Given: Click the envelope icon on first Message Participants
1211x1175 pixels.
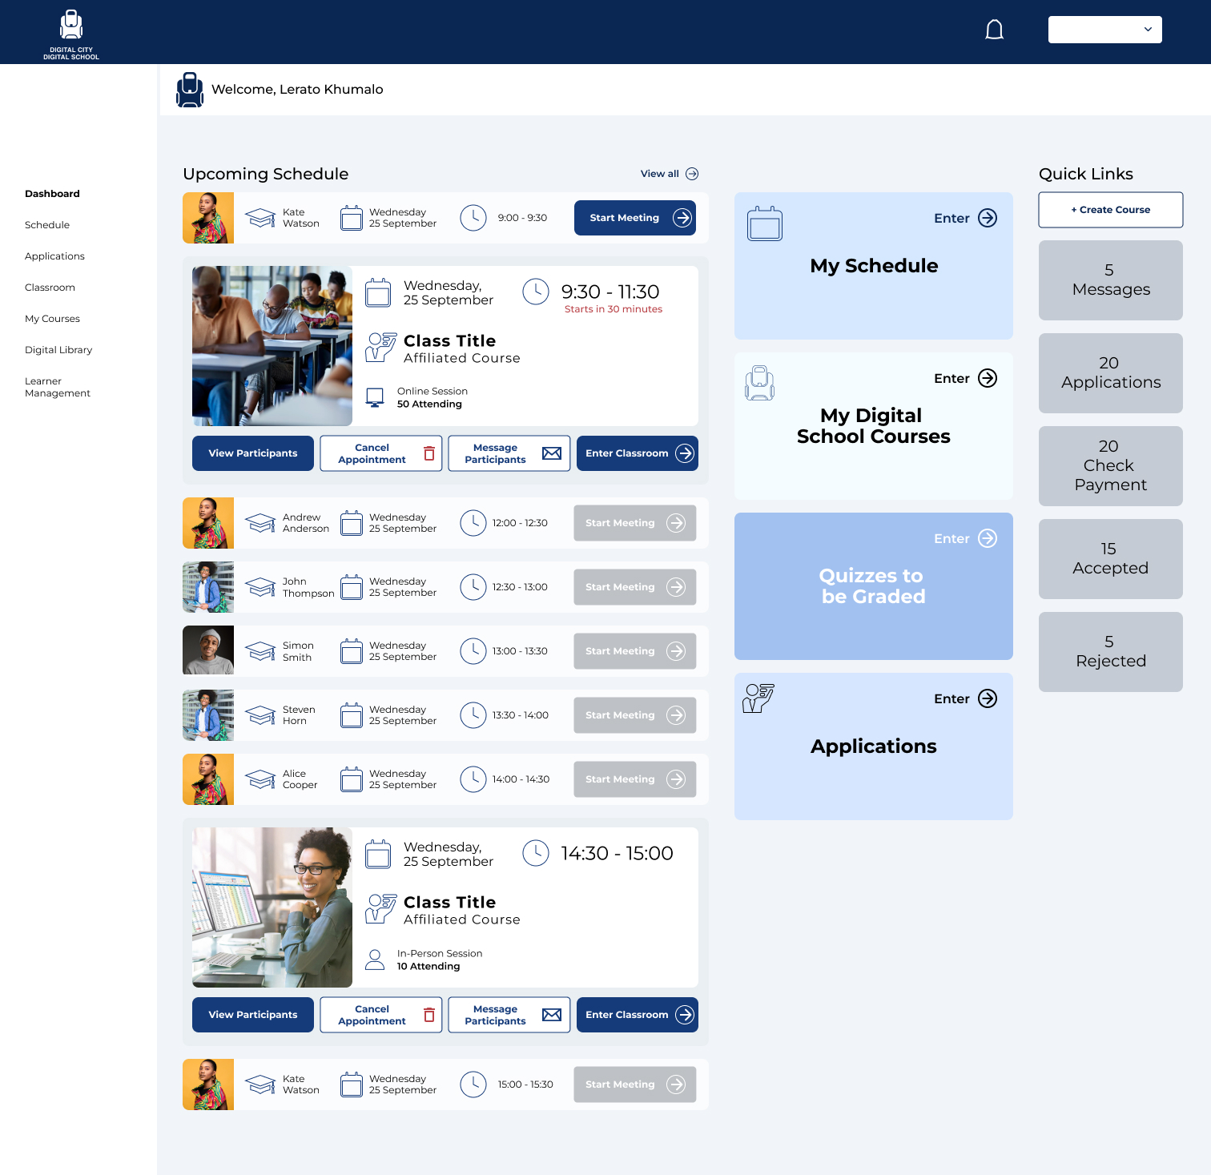Looking at the screenshot, I should (552, 453).
